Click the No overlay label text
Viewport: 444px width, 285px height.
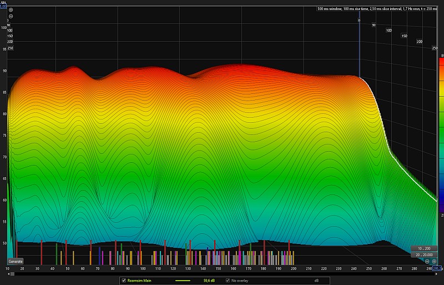pyautogui.click(x=240, y=281)
